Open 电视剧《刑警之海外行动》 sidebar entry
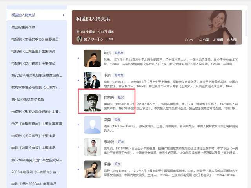This screenshot has width=251, height=188. pos(37,112)
